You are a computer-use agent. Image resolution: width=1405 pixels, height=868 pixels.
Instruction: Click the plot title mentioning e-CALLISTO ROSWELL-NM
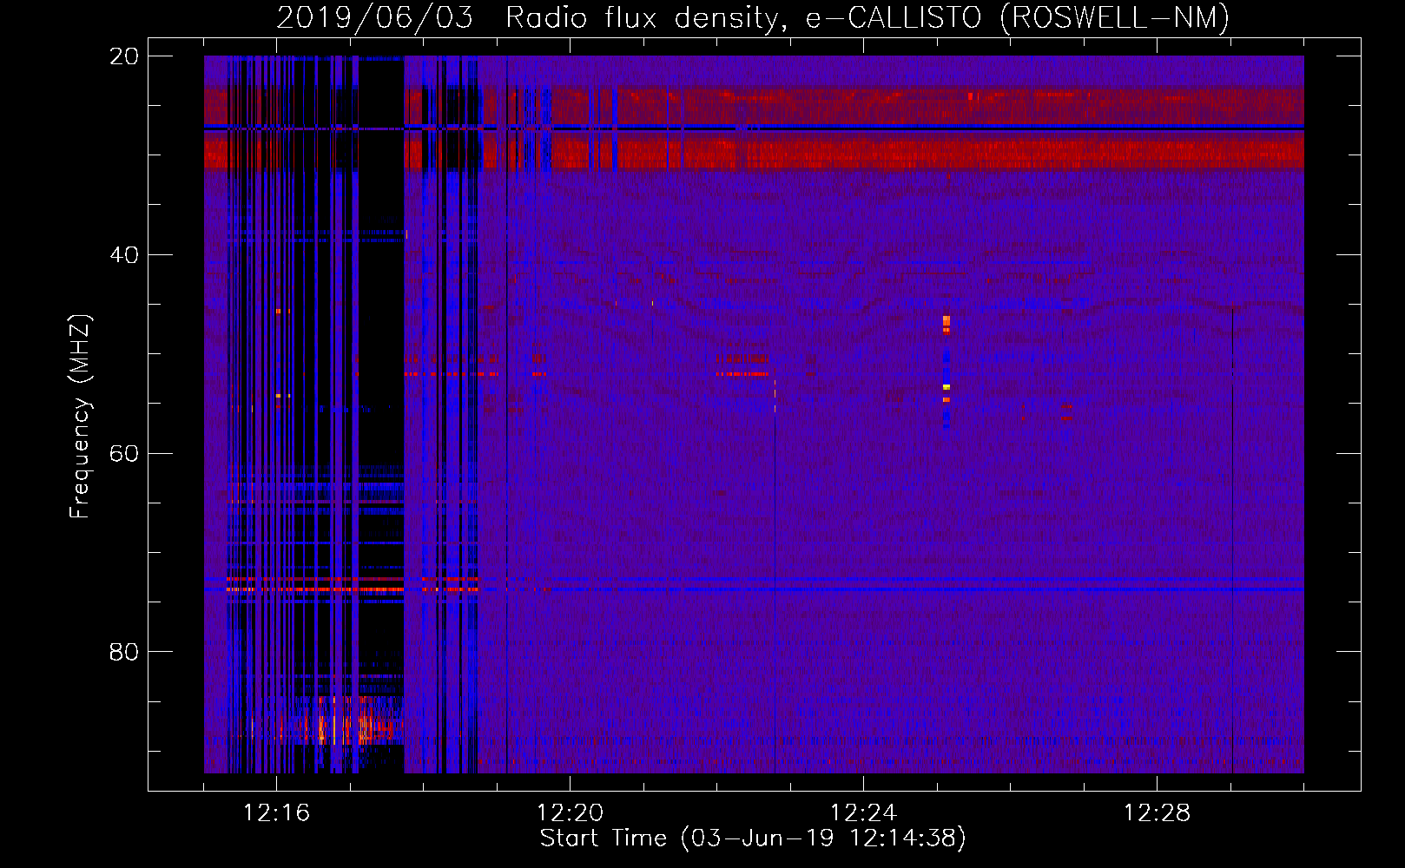coord(753,17)
